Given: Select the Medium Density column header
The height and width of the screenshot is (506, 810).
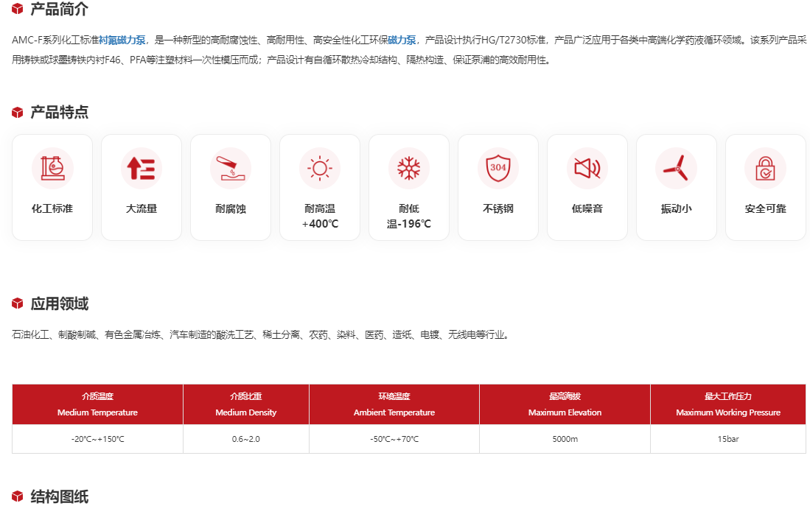Looking at the screenshot, I should (x=246, y=404).
